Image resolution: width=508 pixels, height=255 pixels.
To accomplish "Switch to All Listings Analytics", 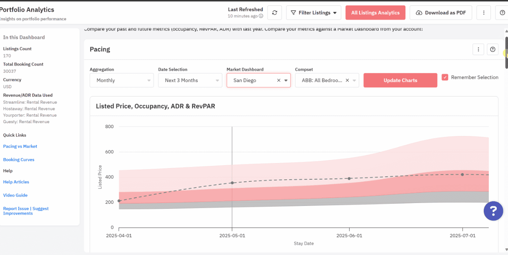I will pos(375,12).
